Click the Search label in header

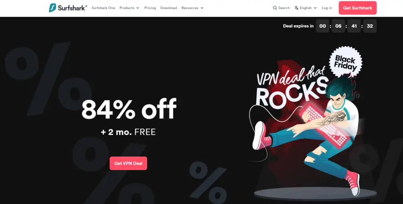pos(284,8)
